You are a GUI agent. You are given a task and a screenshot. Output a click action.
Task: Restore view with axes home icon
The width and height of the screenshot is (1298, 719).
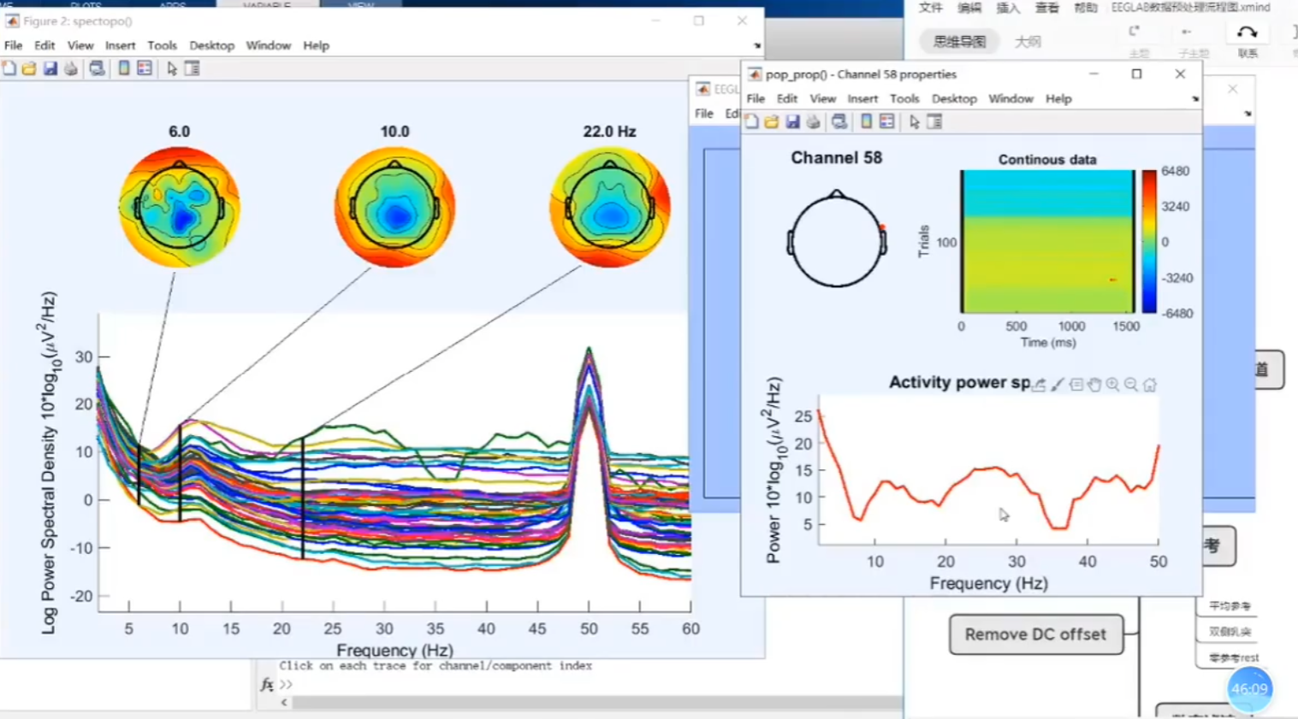point(1150,385)
